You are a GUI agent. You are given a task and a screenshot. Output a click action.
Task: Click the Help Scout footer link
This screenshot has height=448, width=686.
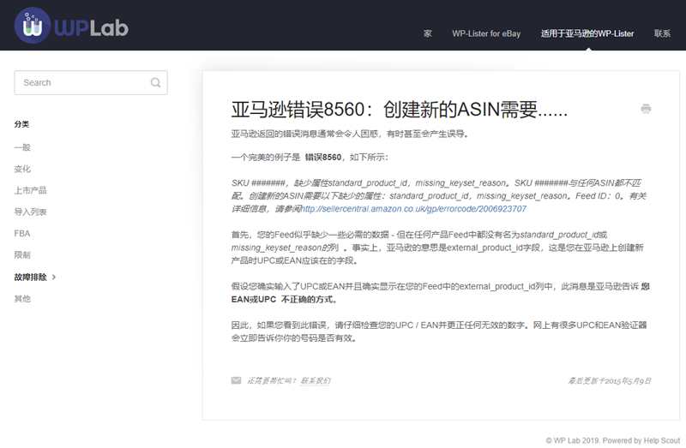661,440
